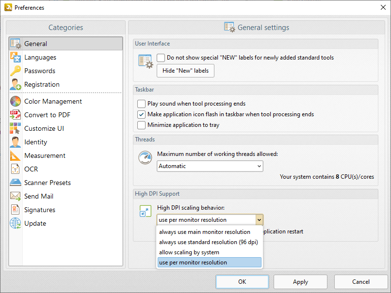Viewport: 391px width, 293px height.
Task: Collapse the High DPI scaling dropdown arrow
Action: 260,220
